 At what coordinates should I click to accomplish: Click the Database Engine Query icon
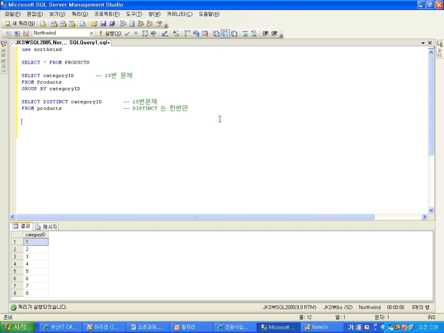pyautogui.click(x=43, y=24)
